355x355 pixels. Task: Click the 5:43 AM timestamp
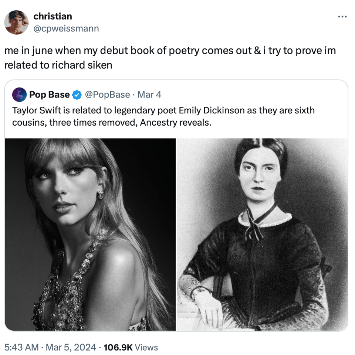[x=21, y=347]
